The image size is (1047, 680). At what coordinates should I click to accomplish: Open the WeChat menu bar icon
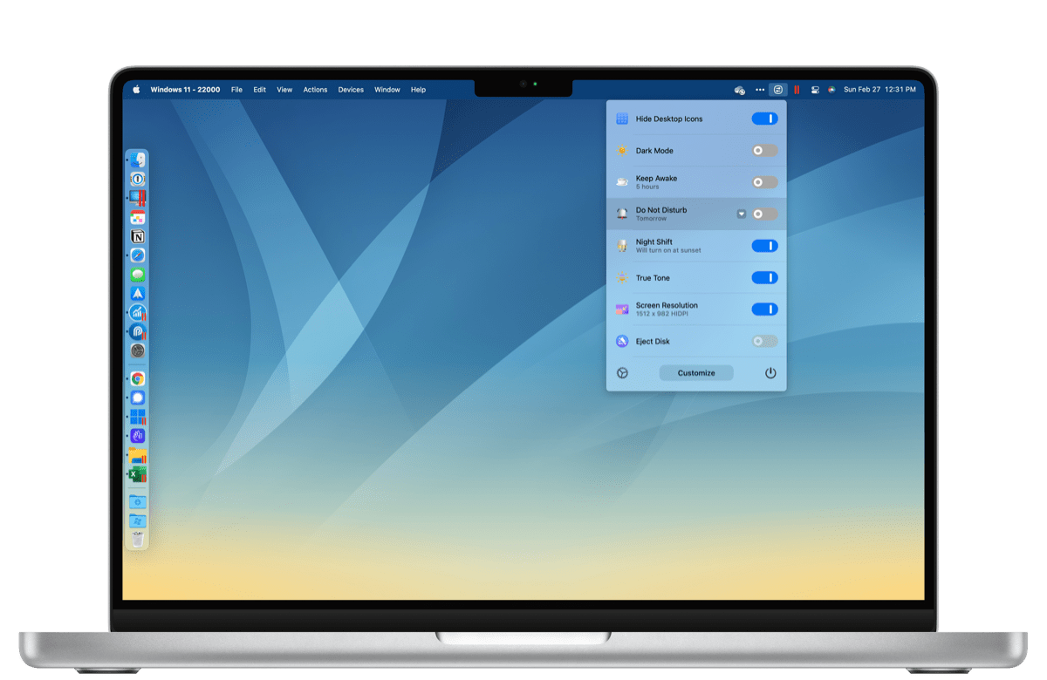tap(740, 89)
